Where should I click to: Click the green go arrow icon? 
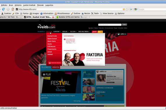tap(131, 9)
